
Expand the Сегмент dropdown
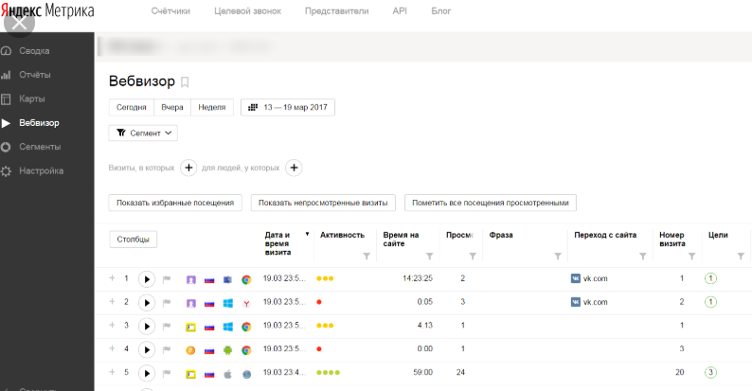coord(143,133)
